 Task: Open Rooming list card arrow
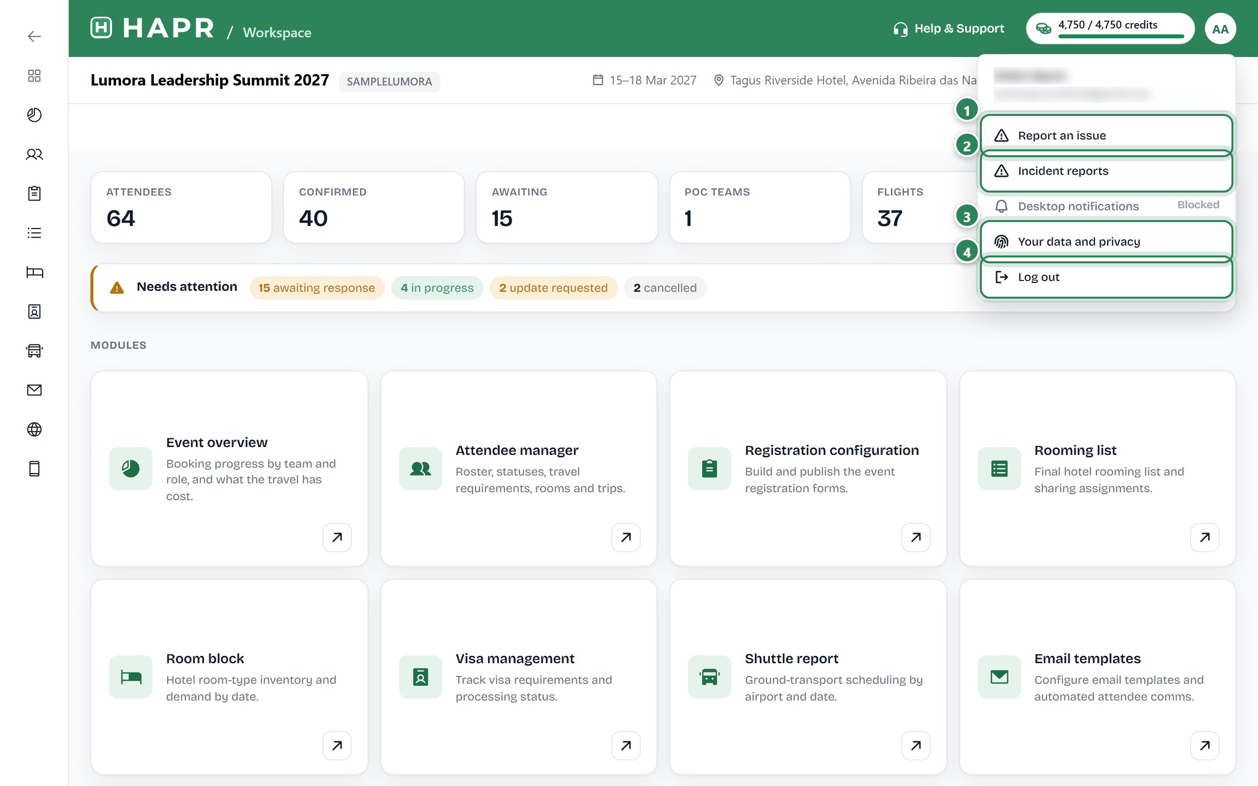(1204, 537)
